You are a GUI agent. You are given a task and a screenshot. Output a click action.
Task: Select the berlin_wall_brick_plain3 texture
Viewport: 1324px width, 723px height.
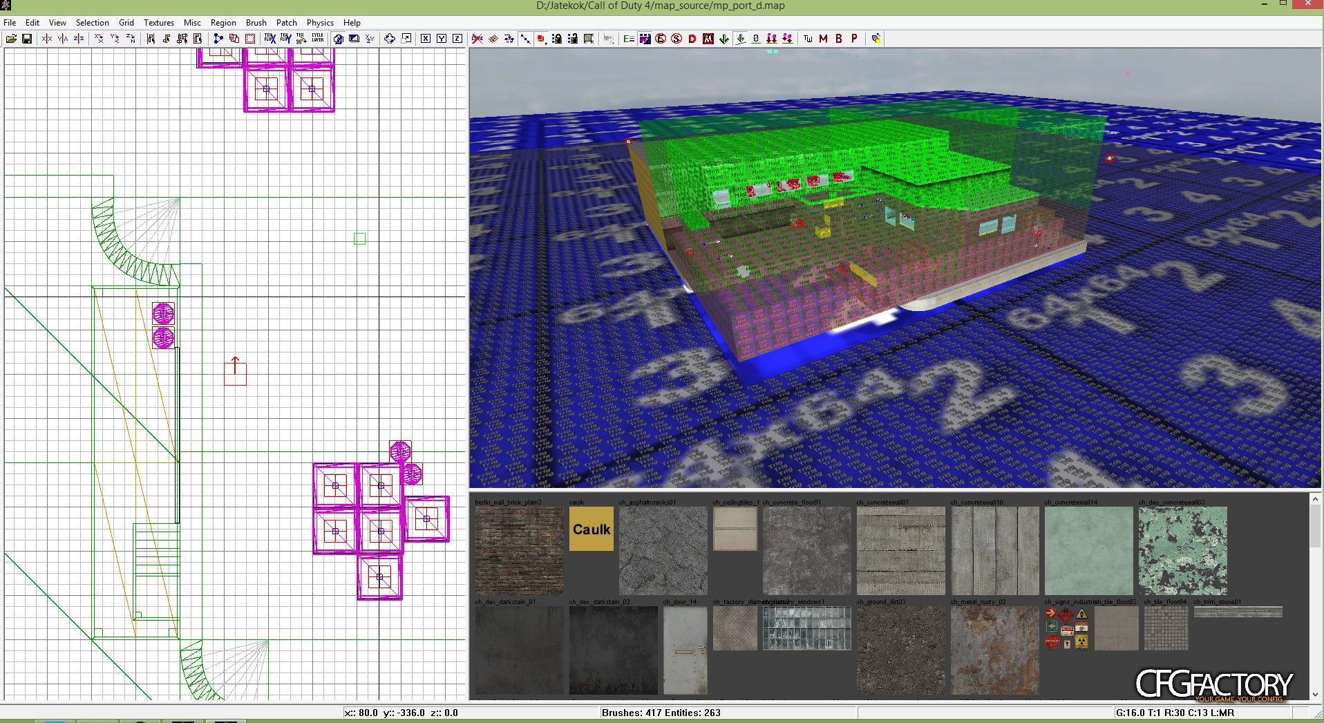[x=520, y=551]
